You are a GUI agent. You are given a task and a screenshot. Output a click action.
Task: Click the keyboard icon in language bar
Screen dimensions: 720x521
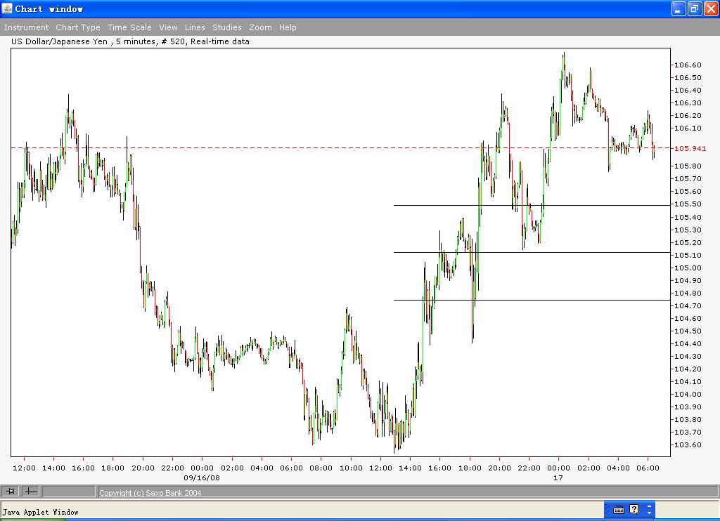[619, 510]
